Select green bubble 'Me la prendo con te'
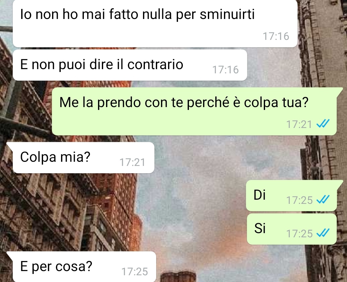Viewport: 347px width, 282px height. tap(194, 111)
